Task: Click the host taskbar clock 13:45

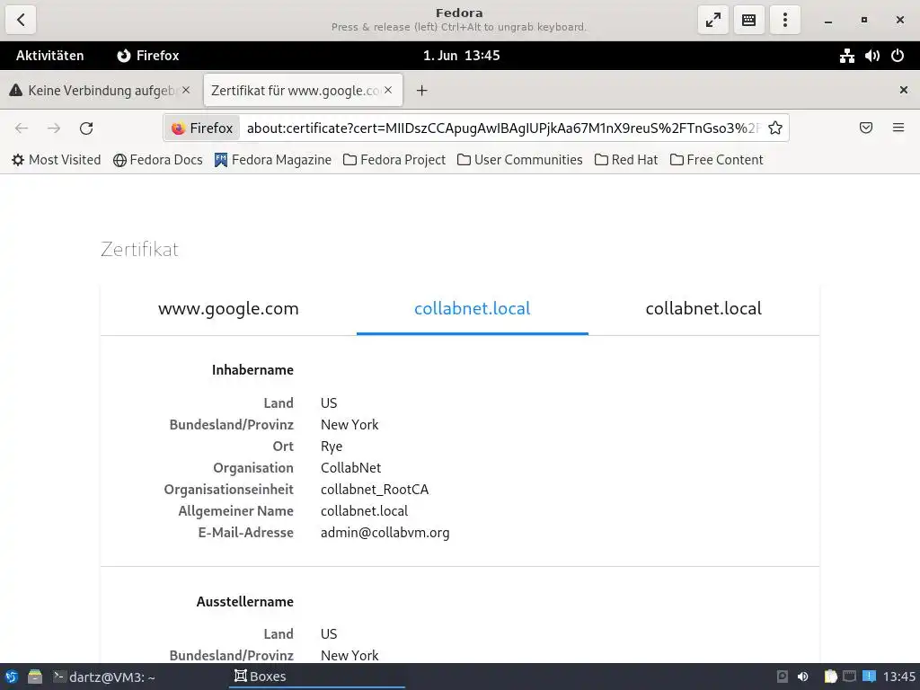Action: (898, 677)
